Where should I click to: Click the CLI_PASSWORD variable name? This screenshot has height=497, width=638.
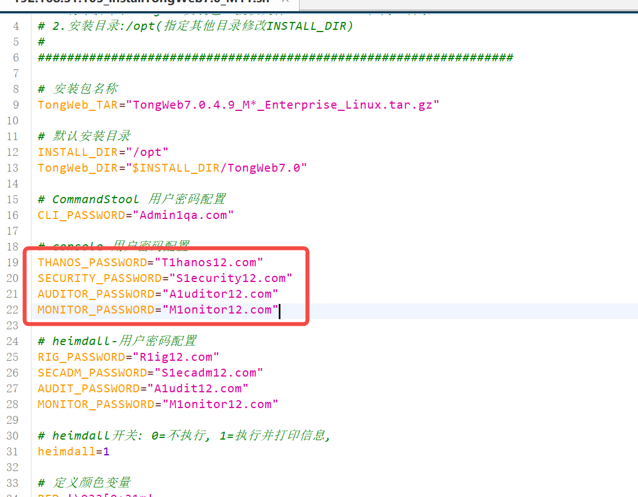pos(82,215)
